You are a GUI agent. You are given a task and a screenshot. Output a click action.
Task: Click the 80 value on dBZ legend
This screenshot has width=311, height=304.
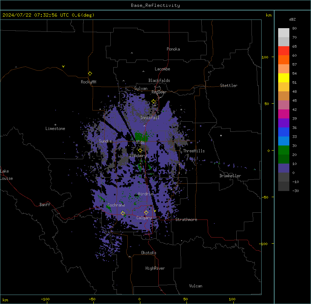click(294, 29)
